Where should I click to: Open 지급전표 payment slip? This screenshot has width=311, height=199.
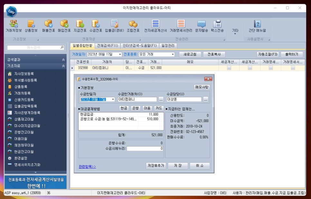coord(80,26)
